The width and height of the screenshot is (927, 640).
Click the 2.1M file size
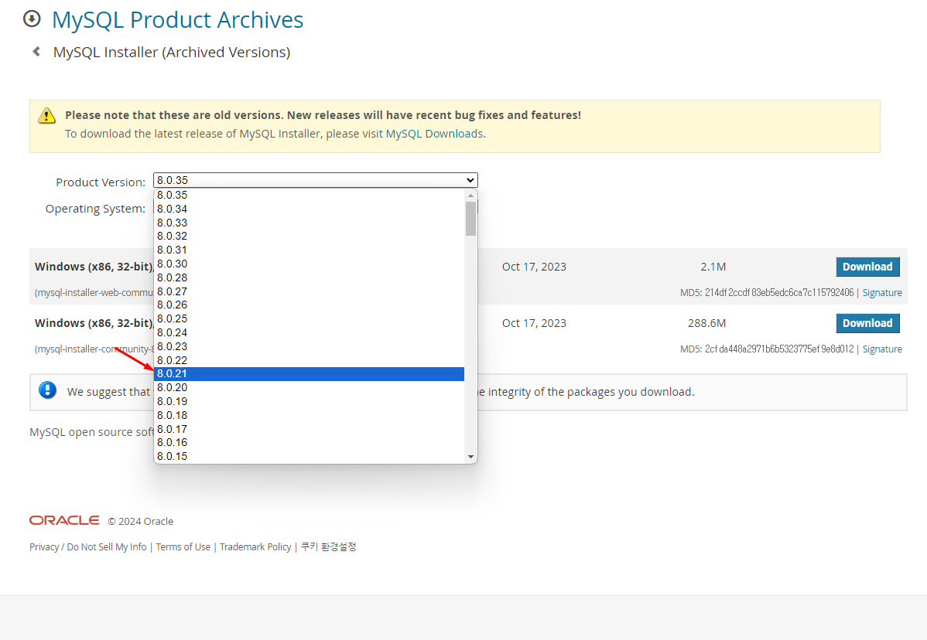(713, 267)
